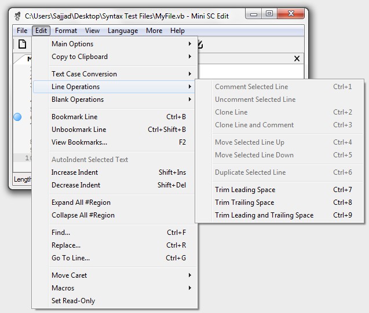This screenshot has width=369, height=313.
Task: Click Comment Selected Line
Action: tap(280, 87)
